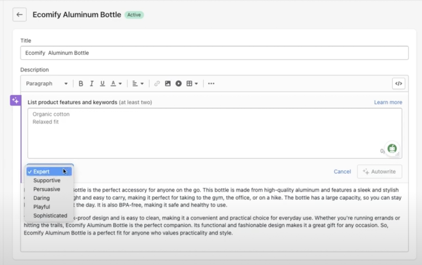The height and width of the screenshot is (265, 422).
Task: Click the Active status badge
Action: point(134,15)
